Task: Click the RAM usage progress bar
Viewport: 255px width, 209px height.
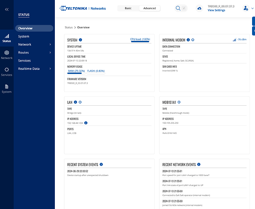Action: 76,73
